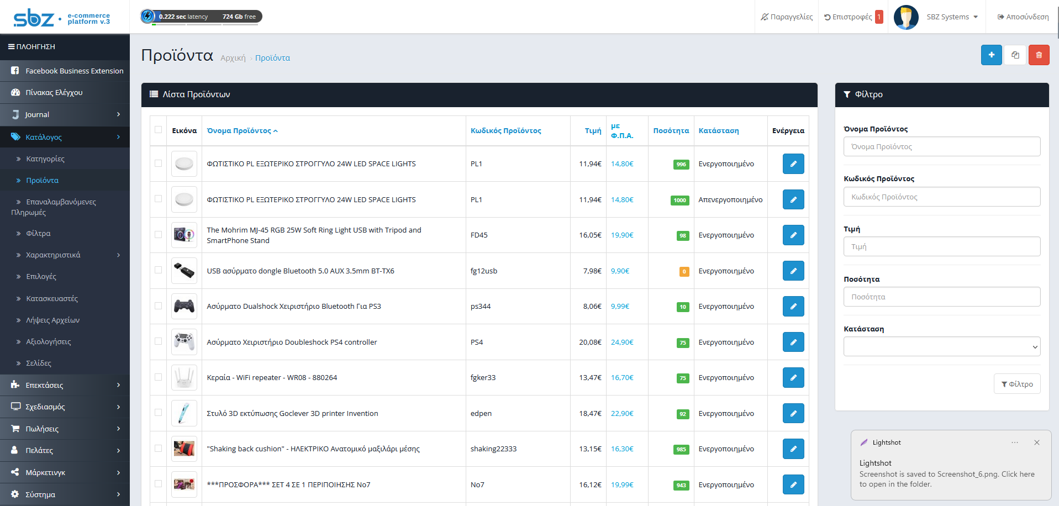Click the Αποσύνδεση logout link
Viewport: 1059px width, 506px height.
point(1023,17)
